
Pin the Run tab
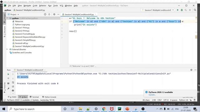pos(8,88)
